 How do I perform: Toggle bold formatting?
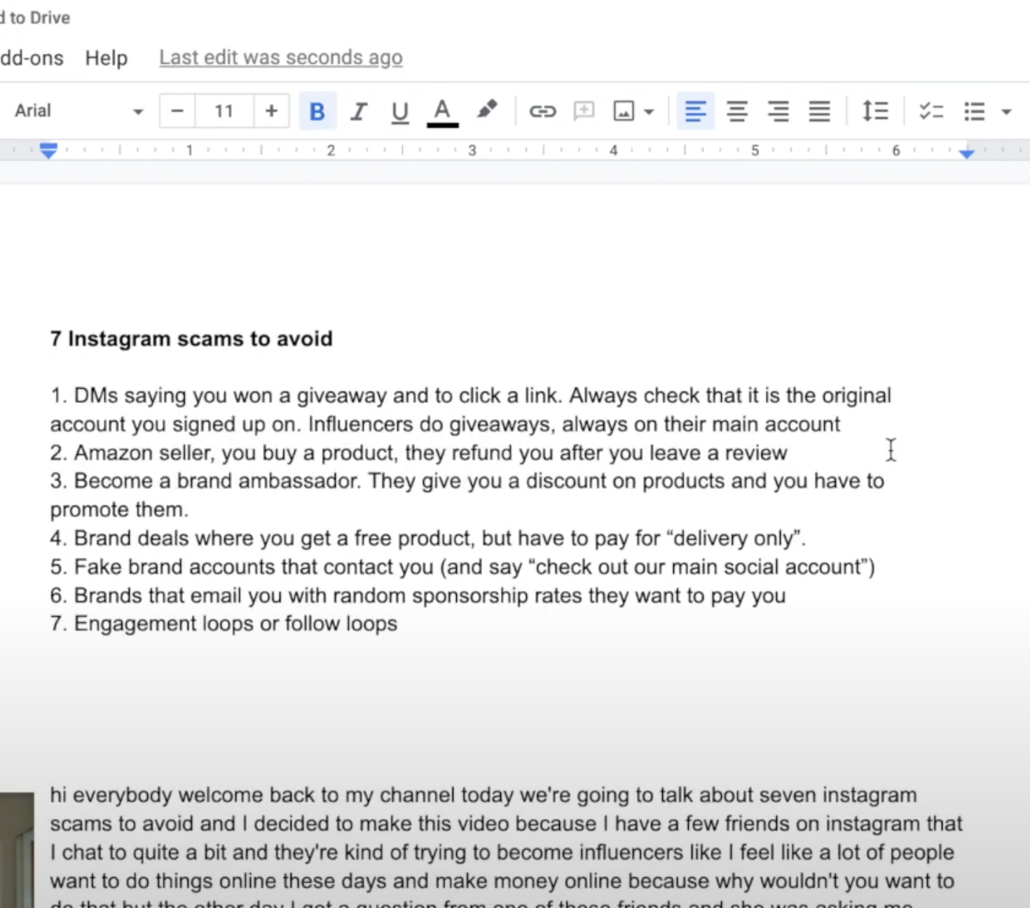[317, 111]
